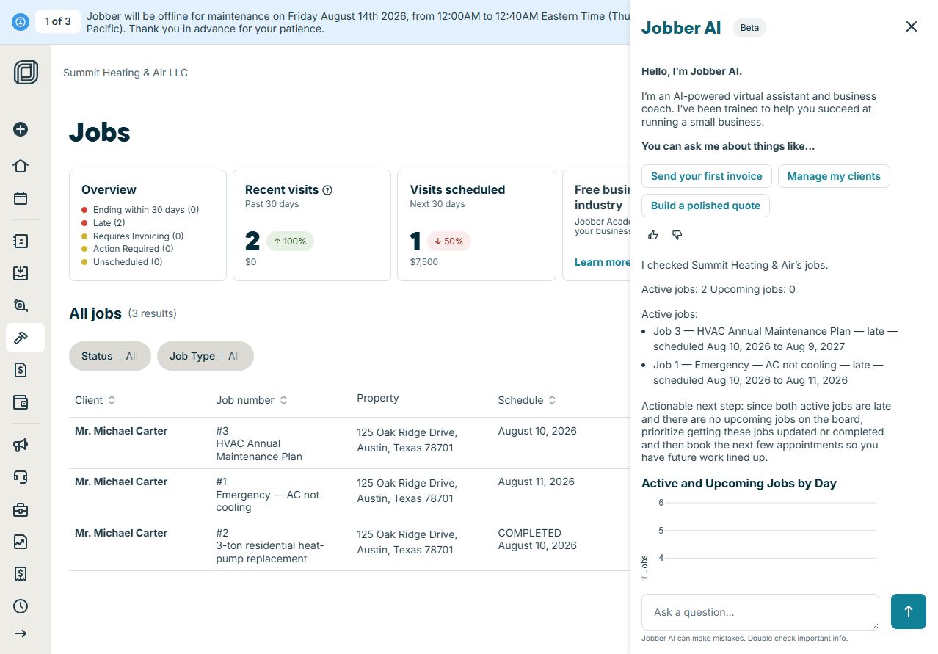Viewport: 938px width, 654px height.
Task: Open job #1 Emergency — AC not cooling
Action: coord(349,495)
